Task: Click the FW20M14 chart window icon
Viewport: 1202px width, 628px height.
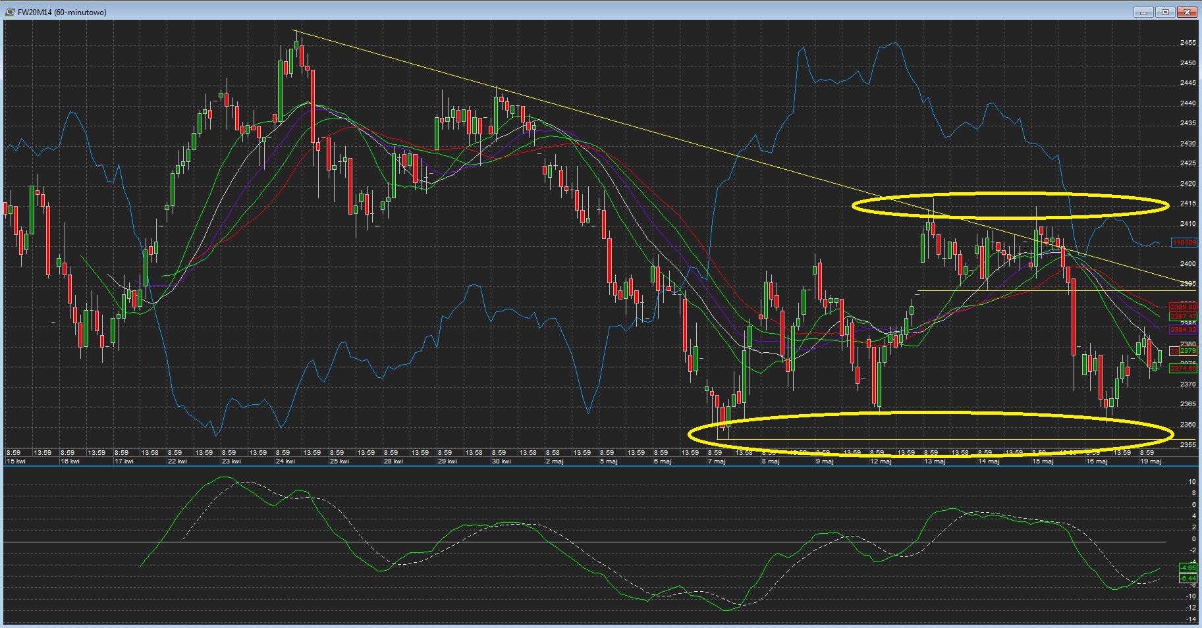Action: point(10,12)
